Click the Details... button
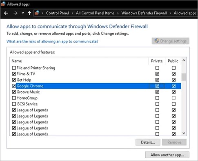Screen dimensions: 198x161 [x=148, y=142]
